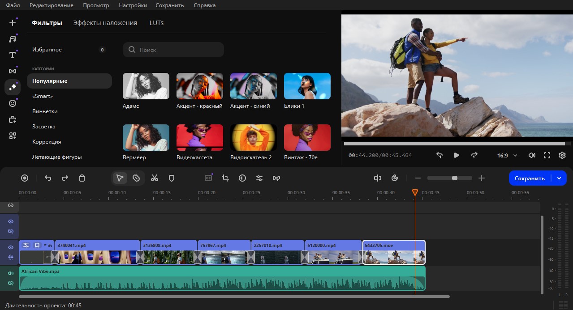Click the crop tool in toolbar
573x310 pixels.
pos(225,178)
